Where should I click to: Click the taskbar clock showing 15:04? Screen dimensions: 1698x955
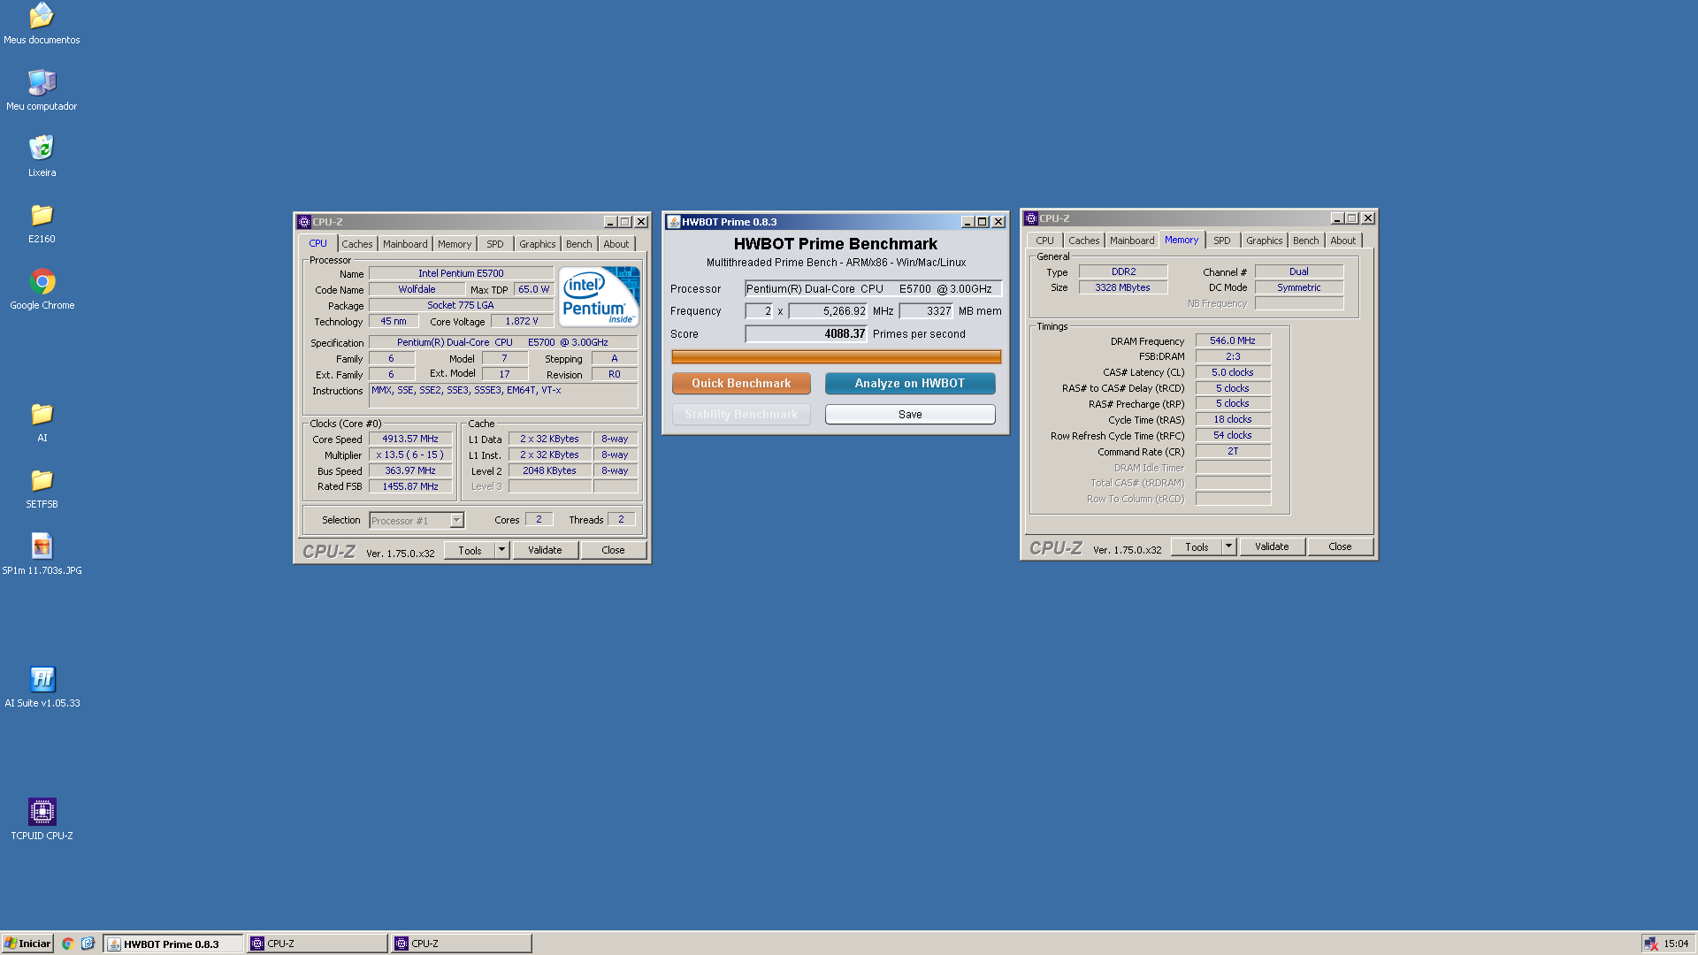(1676, 944)
